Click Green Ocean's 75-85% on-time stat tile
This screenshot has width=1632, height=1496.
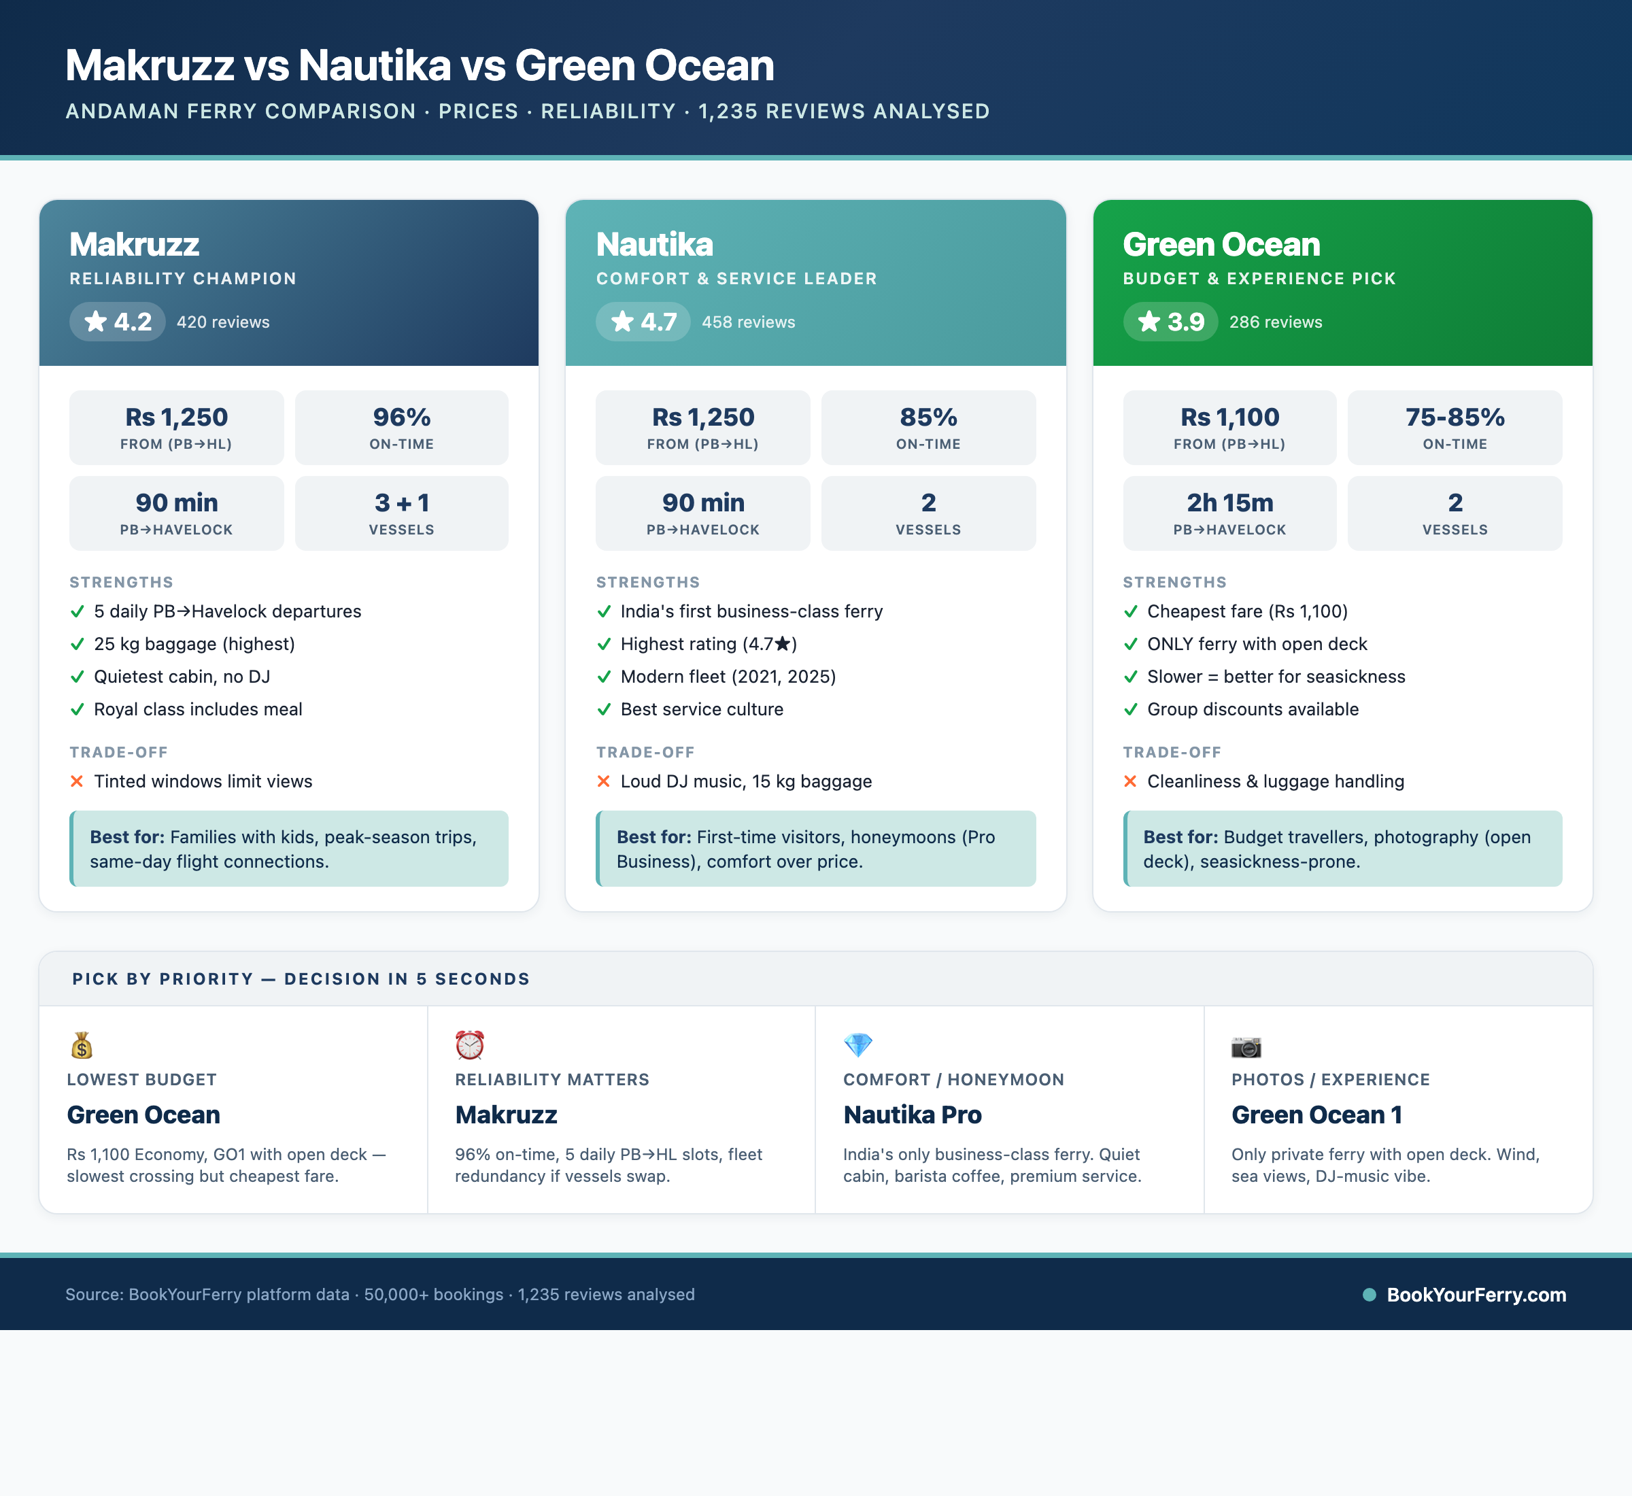click(x=1455, y=428)
